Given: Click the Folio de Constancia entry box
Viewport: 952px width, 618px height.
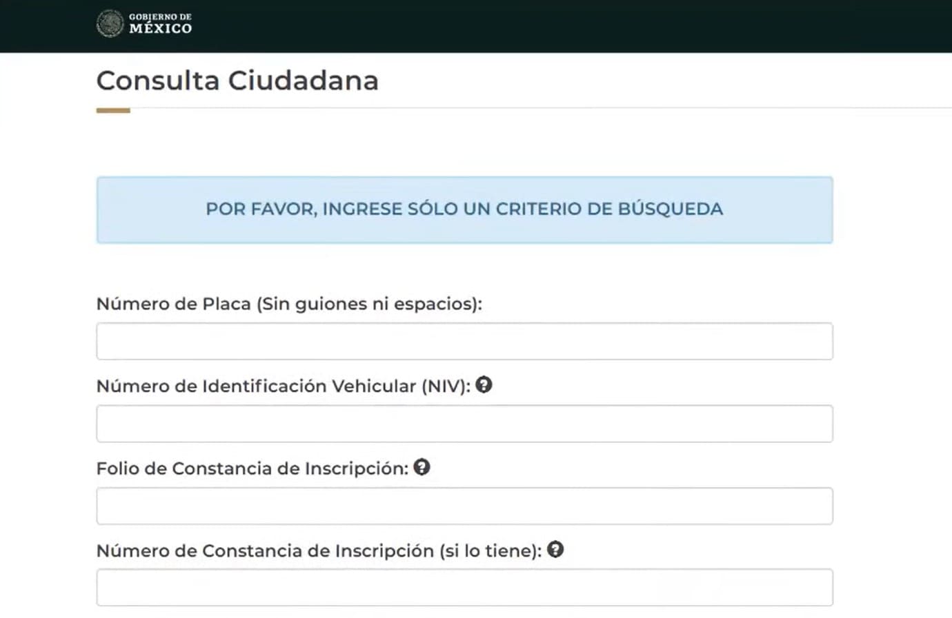Looking at the screenshot, I should pyautogui.click(x=464, y=505).
